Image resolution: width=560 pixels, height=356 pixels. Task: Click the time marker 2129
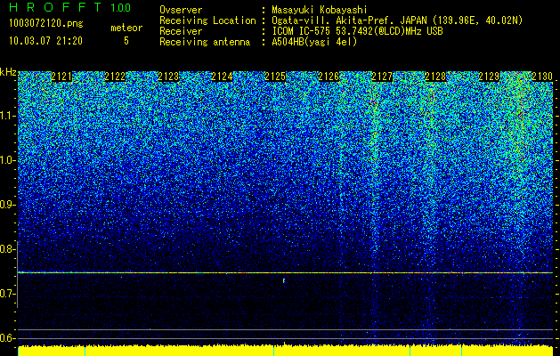[489, 77]
